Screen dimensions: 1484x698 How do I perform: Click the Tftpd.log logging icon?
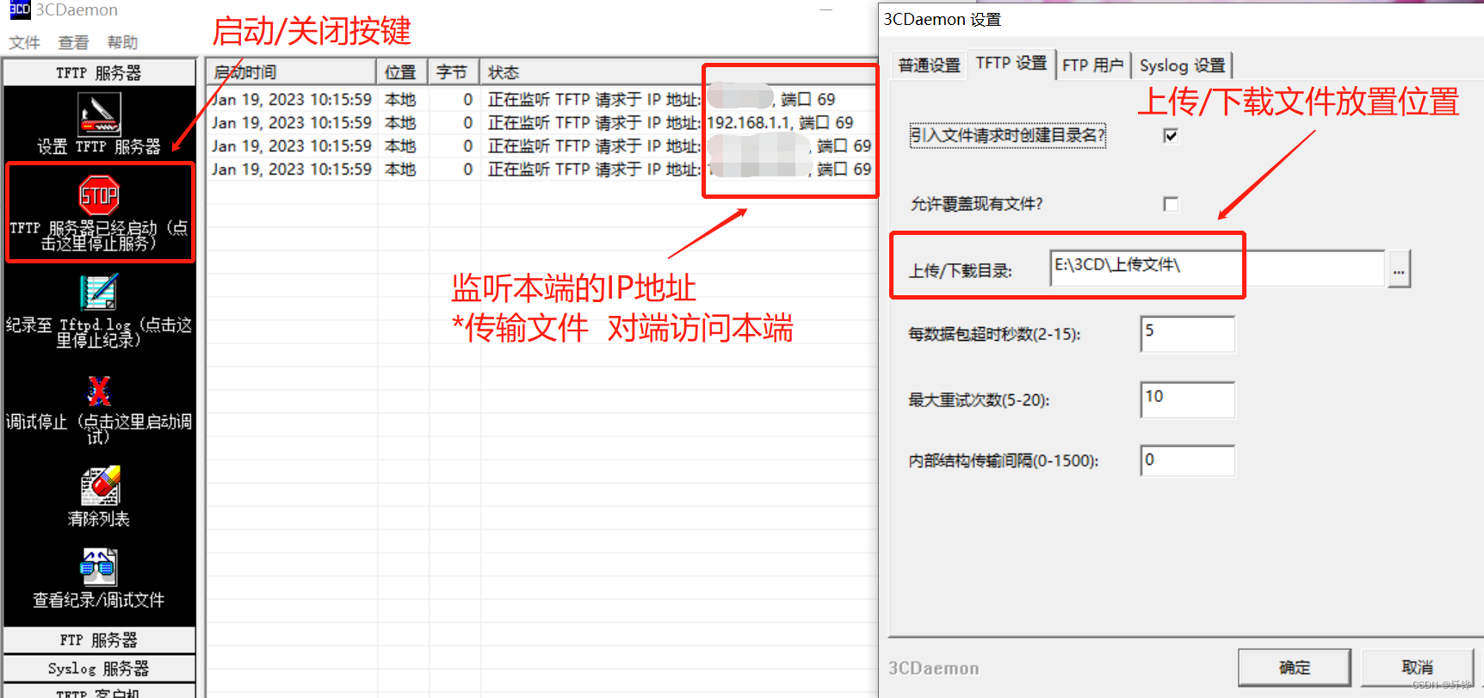tap(99, 293)
